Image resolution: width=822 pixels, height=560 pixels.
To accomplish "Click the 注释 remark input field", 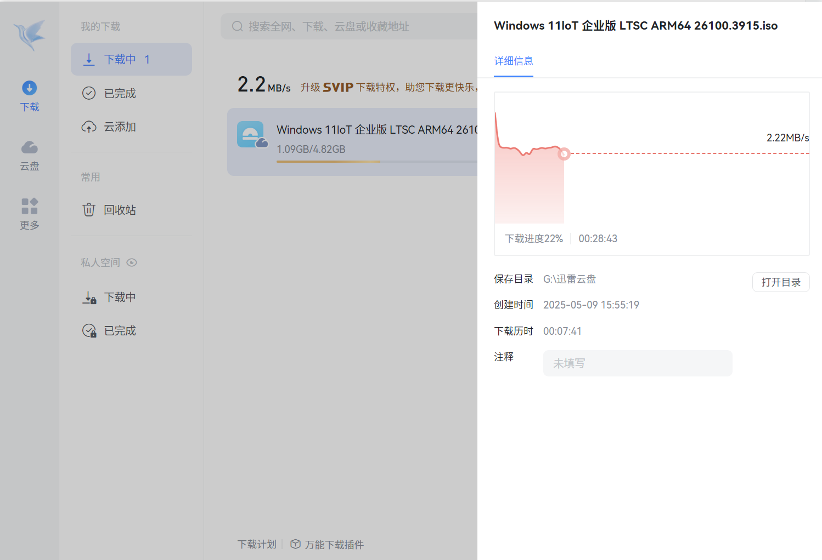I will point(637,363).
